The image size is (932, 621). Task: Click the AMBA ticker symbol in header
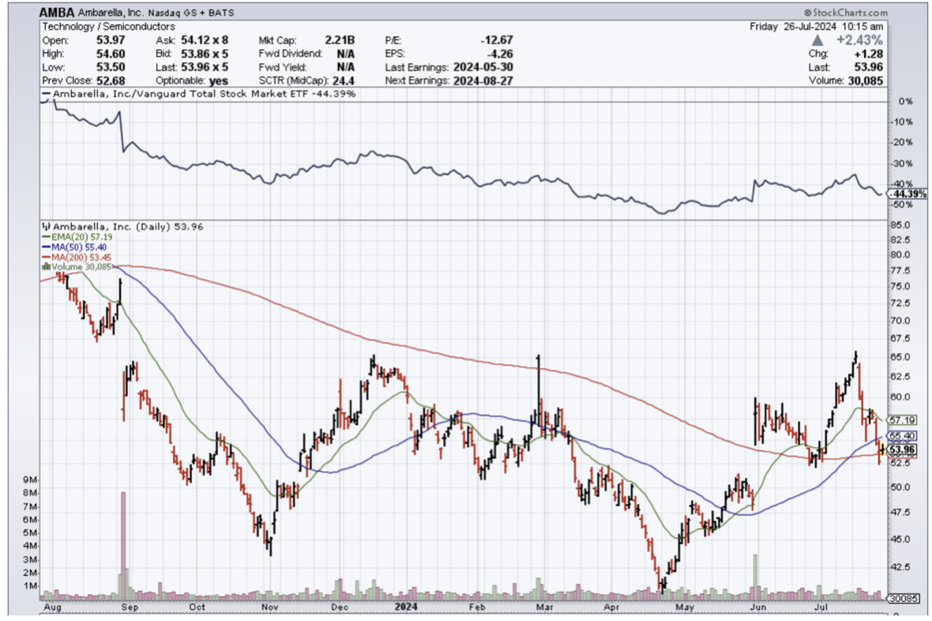58,13
